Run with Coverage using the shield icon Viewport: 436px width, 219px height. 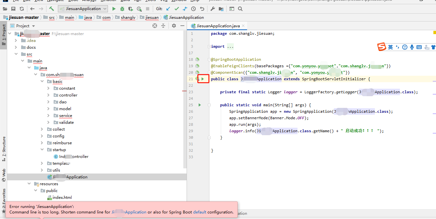[x=131, y=9]
